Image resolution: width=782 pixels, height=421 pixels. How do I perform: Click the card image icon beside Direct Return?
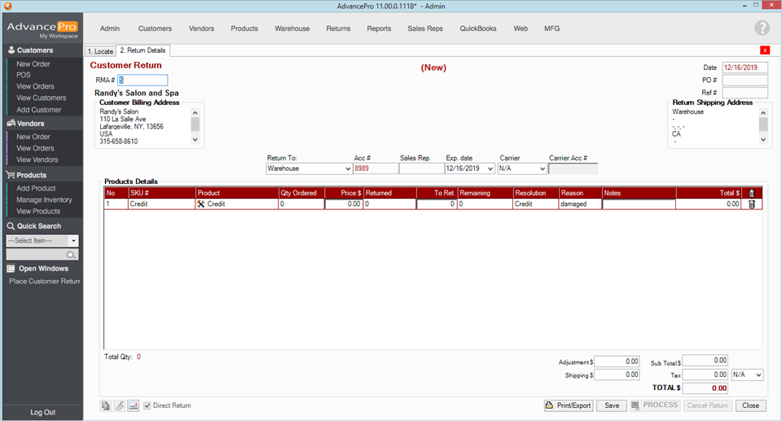(x=133, y=406)
